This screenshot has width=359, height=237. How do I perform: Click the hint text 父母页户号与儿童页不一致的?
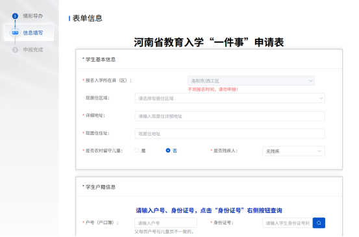tap(164, 232)
